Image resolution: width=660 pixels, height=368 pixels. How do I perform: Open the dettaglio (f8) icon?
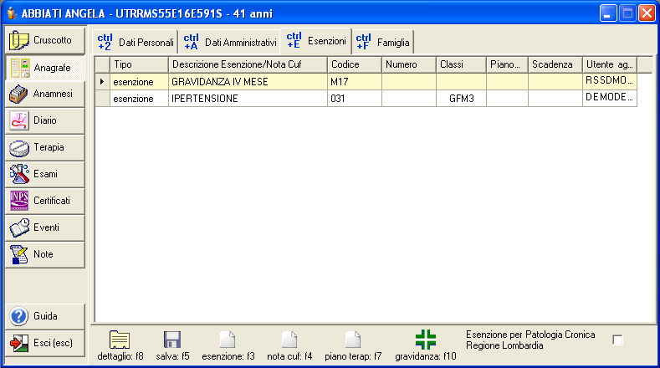(x=120, y=339)
